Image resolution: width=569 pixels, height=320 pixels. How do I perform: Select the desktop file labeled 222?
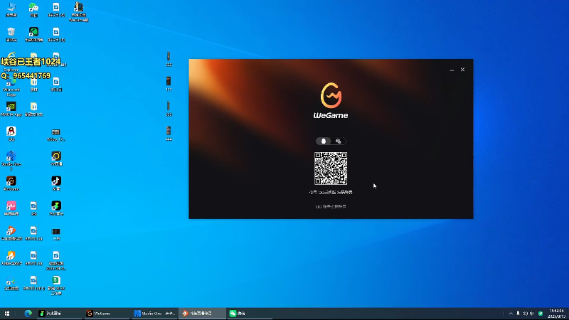click(x=169, y=59)
